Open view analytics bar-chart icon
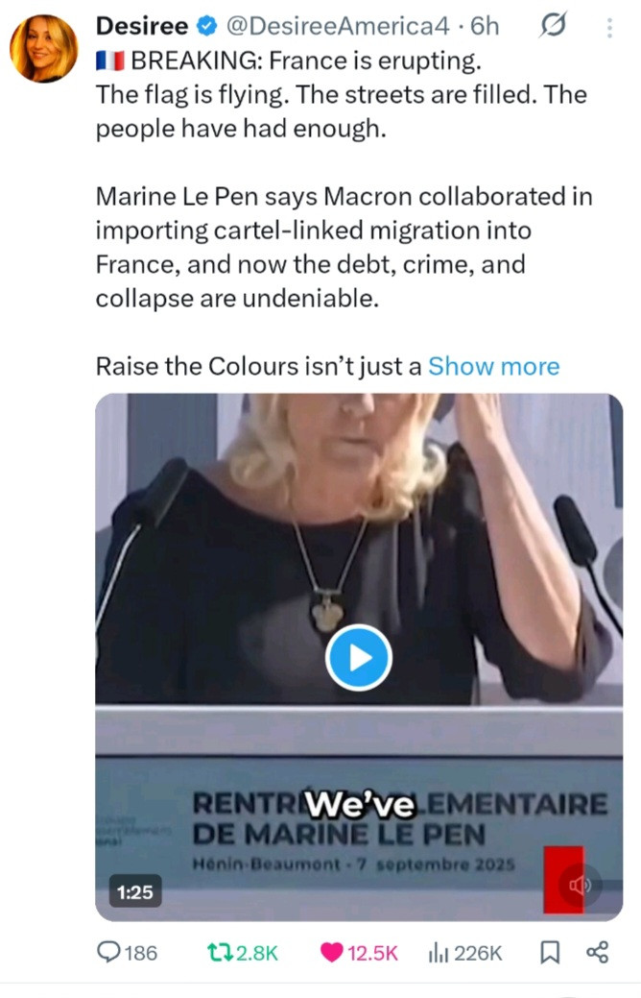Image resolution: width=641 pixels, height=998 pixels. [x=439, y=952]
